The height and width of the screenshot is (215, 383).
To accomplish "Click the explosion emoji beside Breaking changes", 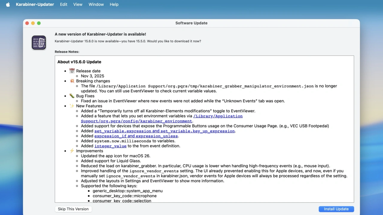I will [72, 81].
